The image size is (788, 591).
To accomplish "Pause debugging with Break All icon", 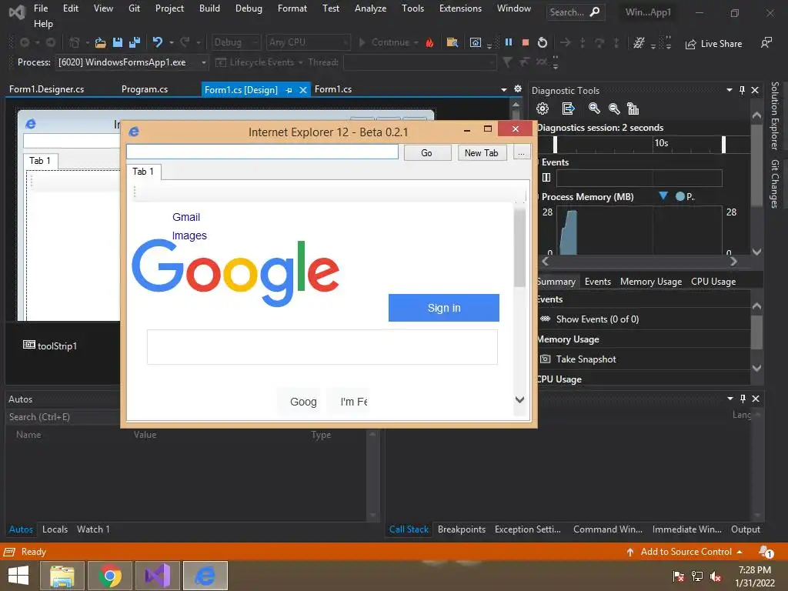I will point(509,43).
